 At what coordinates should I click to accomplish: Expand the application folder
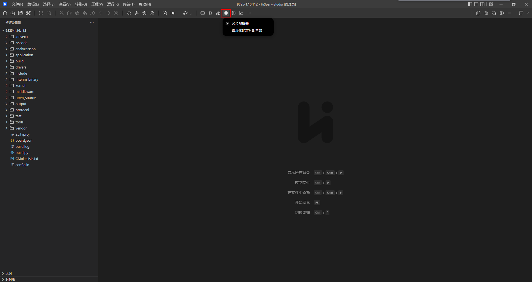pyautogui.click(x=24, y=55)
